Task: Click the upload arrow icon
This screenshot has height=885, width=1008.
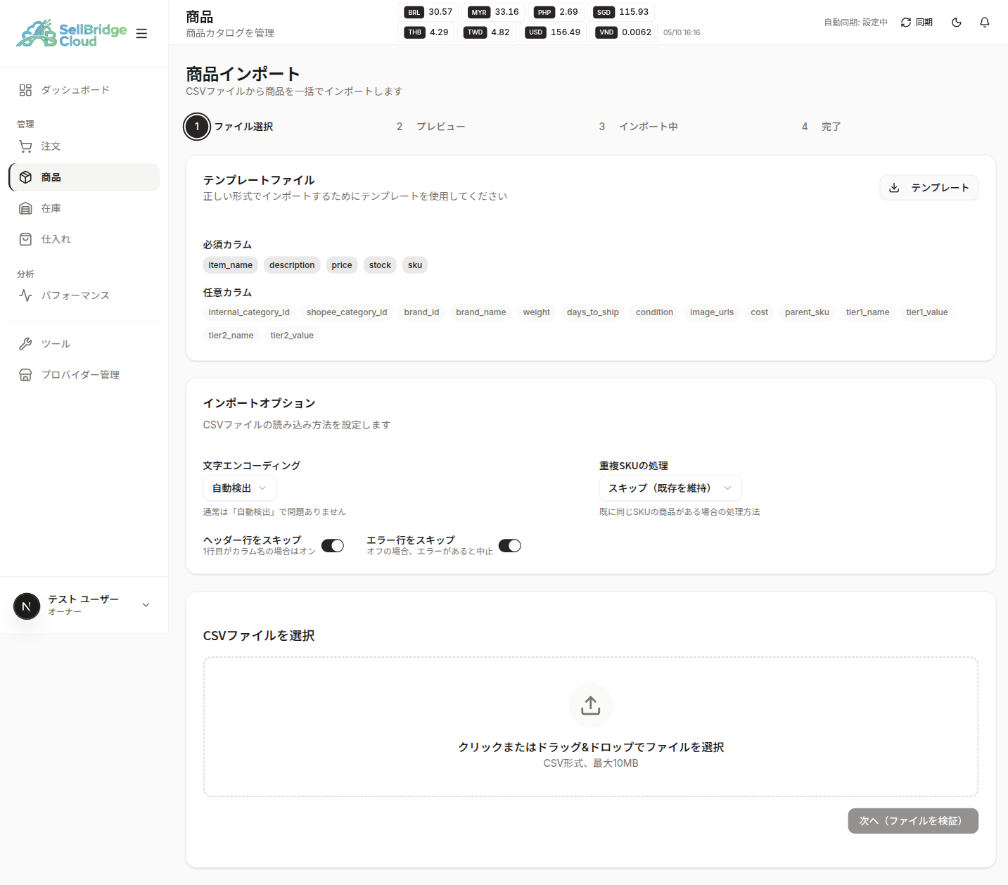Action: point(591,705)
